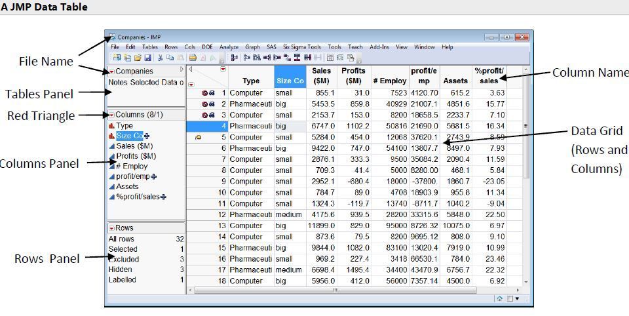Click the formula plus icon beside Size Co

click(146, 136)
